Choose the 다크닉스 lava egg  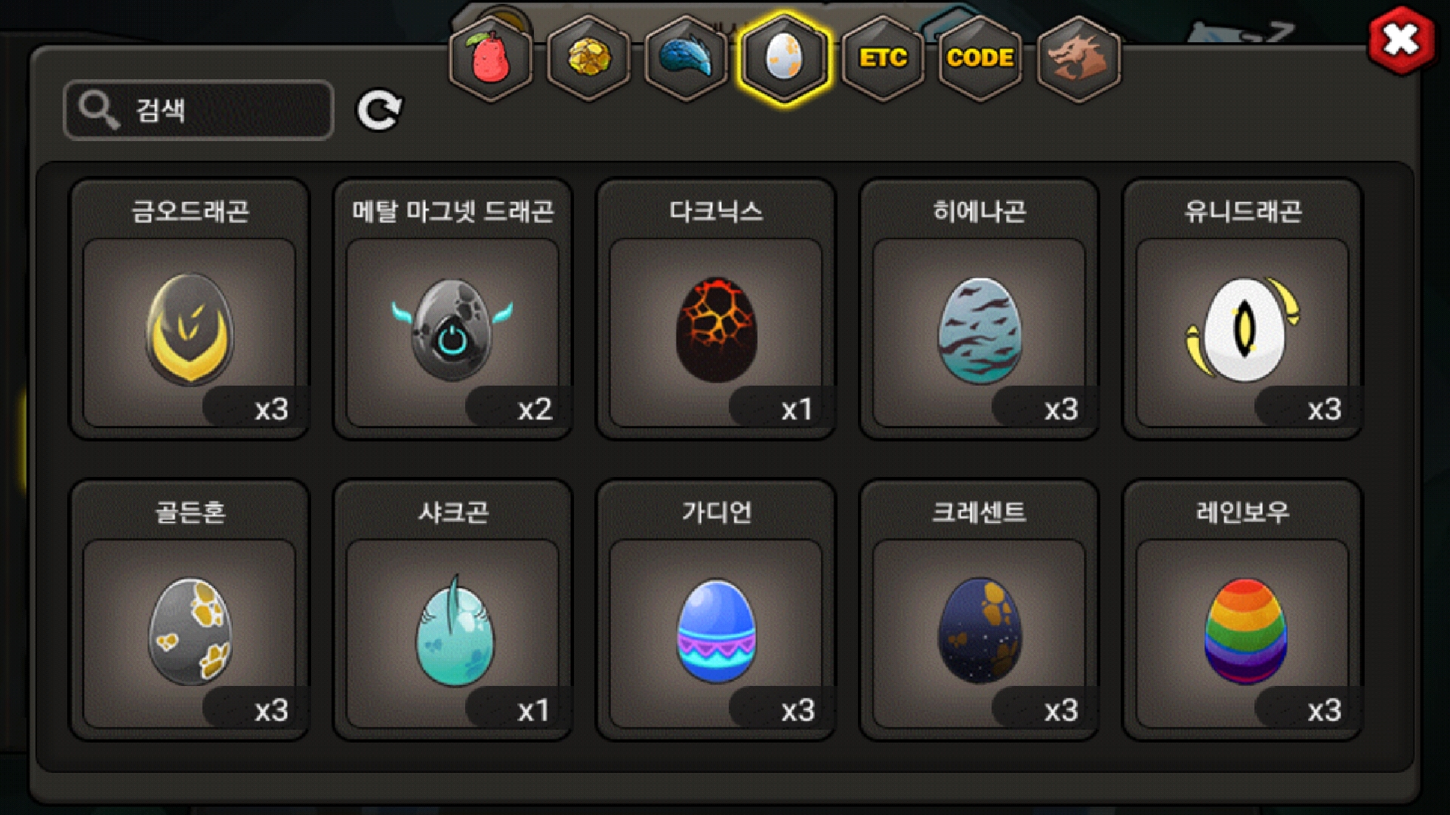point(716,309)
